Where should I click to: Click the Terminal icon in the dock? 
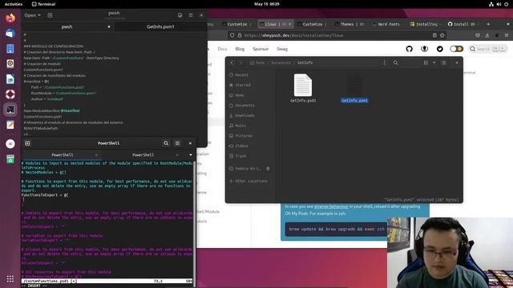10,110
